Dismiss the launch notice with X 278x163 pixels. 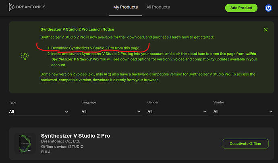point(266,30)
